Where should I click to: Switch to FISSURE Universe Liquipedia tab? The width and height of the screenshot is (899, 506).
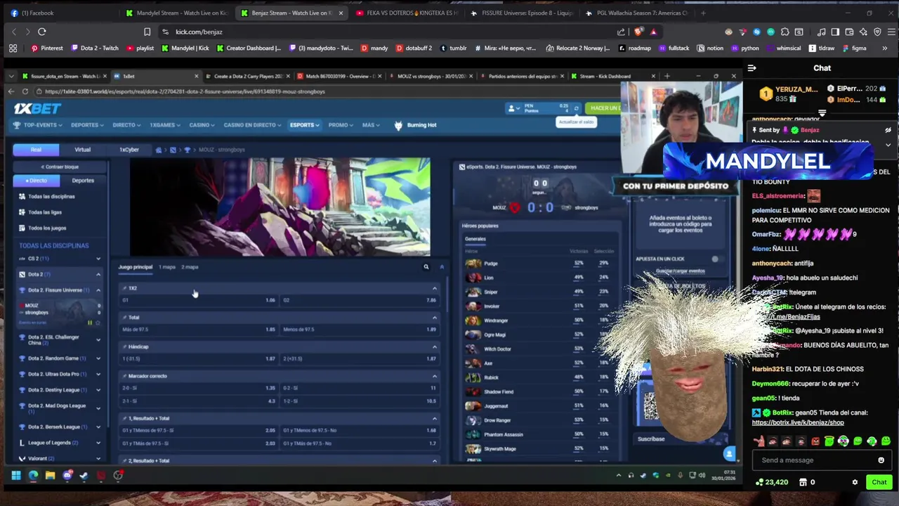[x=522, y=13]
